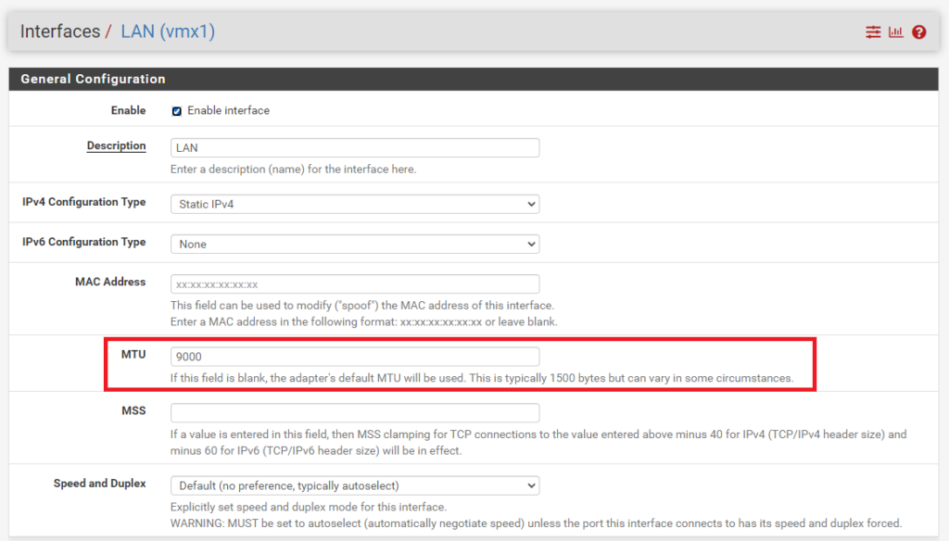Click the General Configuration panel header

(x=93, y=79)
